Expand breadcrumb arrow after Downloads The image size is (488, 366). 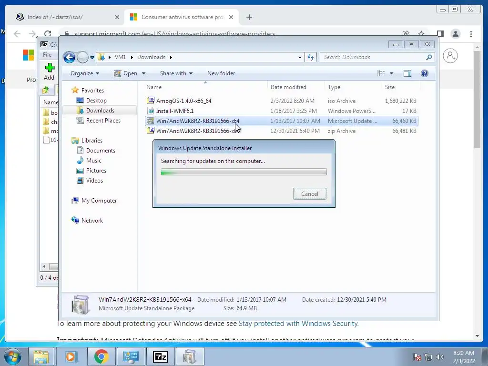pyautogui.click(x=171, y=57)
